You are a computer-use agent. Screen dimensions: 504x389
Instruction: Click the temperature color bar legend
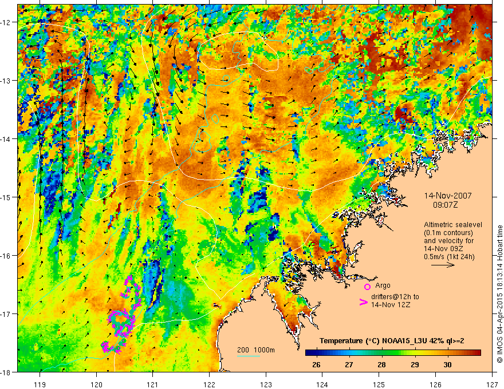(x=393, y=353)
